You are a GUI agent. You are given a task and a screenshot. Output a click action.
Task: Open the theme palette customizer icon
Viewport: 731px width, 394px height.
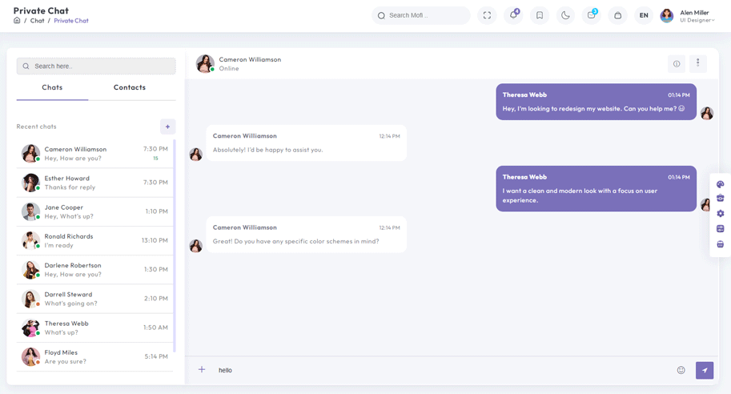pos(721,184)
